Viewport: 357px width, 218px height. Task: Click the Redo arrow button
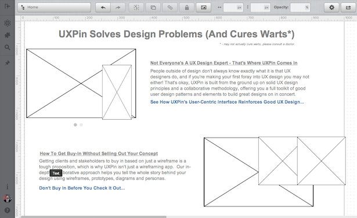(x=118, y=8)
